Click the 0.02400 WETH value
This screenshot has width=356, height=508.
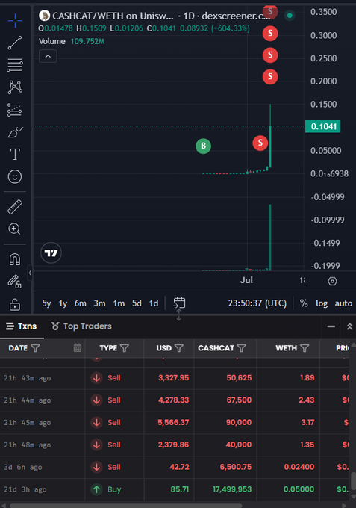tap(299, 467)
